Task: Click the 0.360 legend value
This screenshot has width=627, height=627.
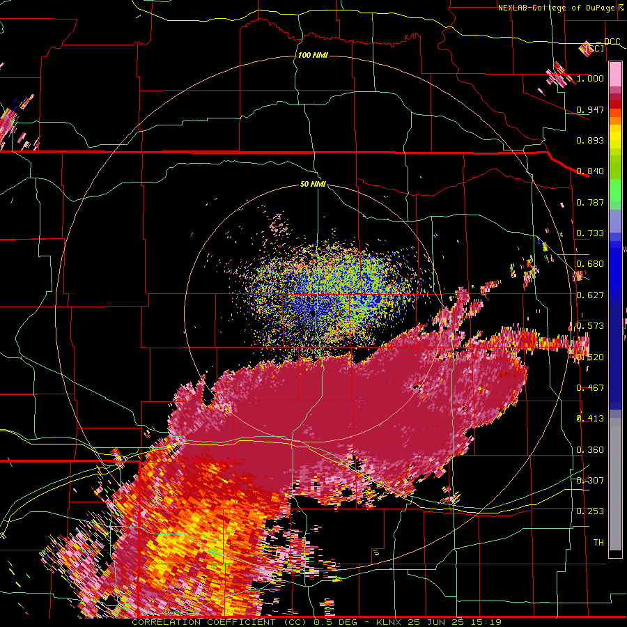Action: pyautogui.click(x=590, y=450)
